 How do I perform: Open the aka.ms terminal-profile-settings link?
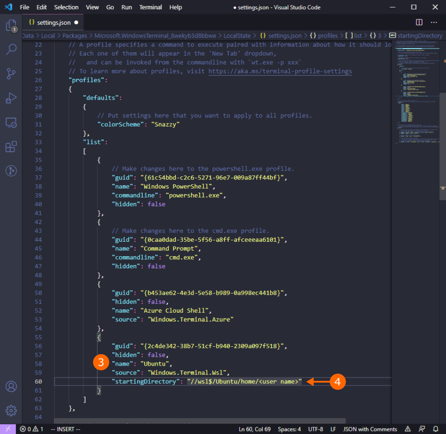(280, 71)
